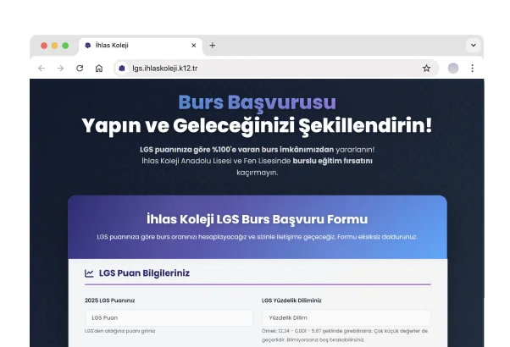The width and height of the screenshot is (510, 347).
Task: Click the browser forward arrow
Action: (x=60, y=69)
